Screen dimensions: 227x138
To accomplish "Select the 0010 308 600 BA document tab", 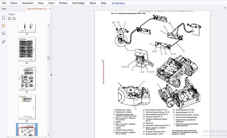I will [x=37, y=9].
